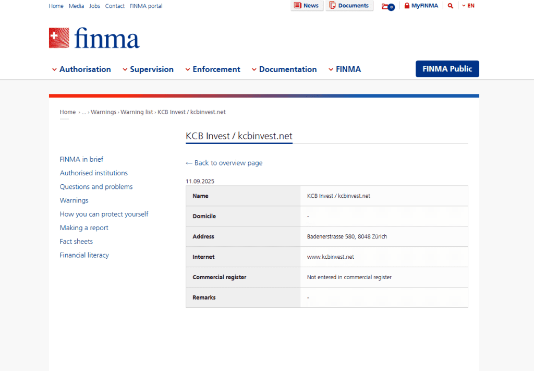The height and width of the screenshot is (371, 534).
Task: Expand the Supervision menu
Action: [148, 69]
